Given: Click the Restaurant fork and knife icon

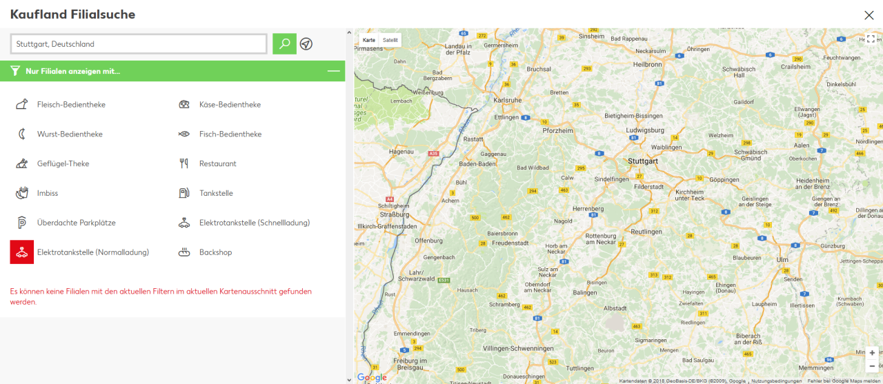Looking at the screenshot, I should click(184, 163).
